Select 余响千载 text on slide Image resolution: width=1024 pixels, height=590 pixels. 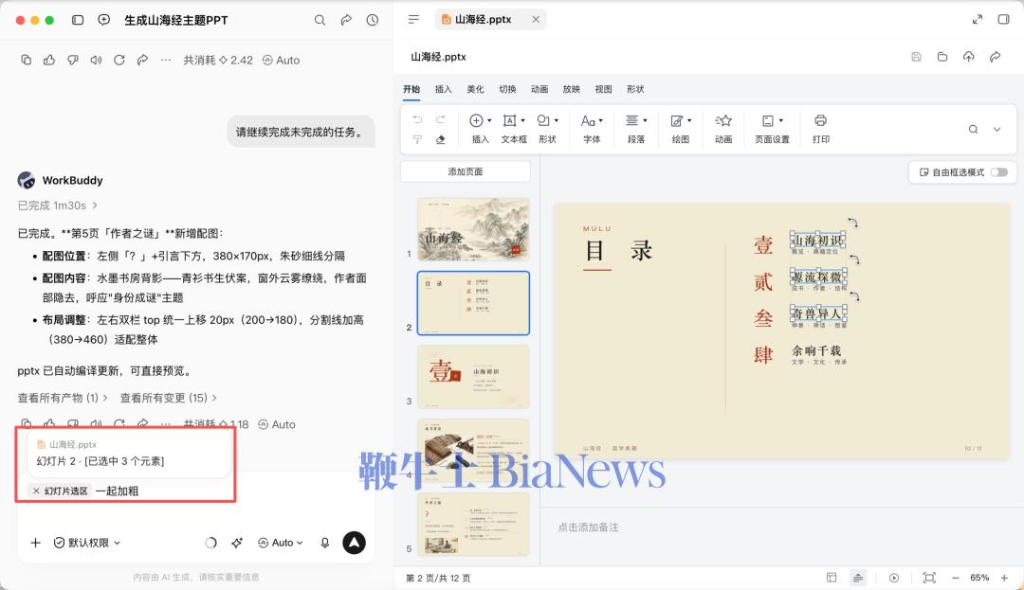(816, 350)
